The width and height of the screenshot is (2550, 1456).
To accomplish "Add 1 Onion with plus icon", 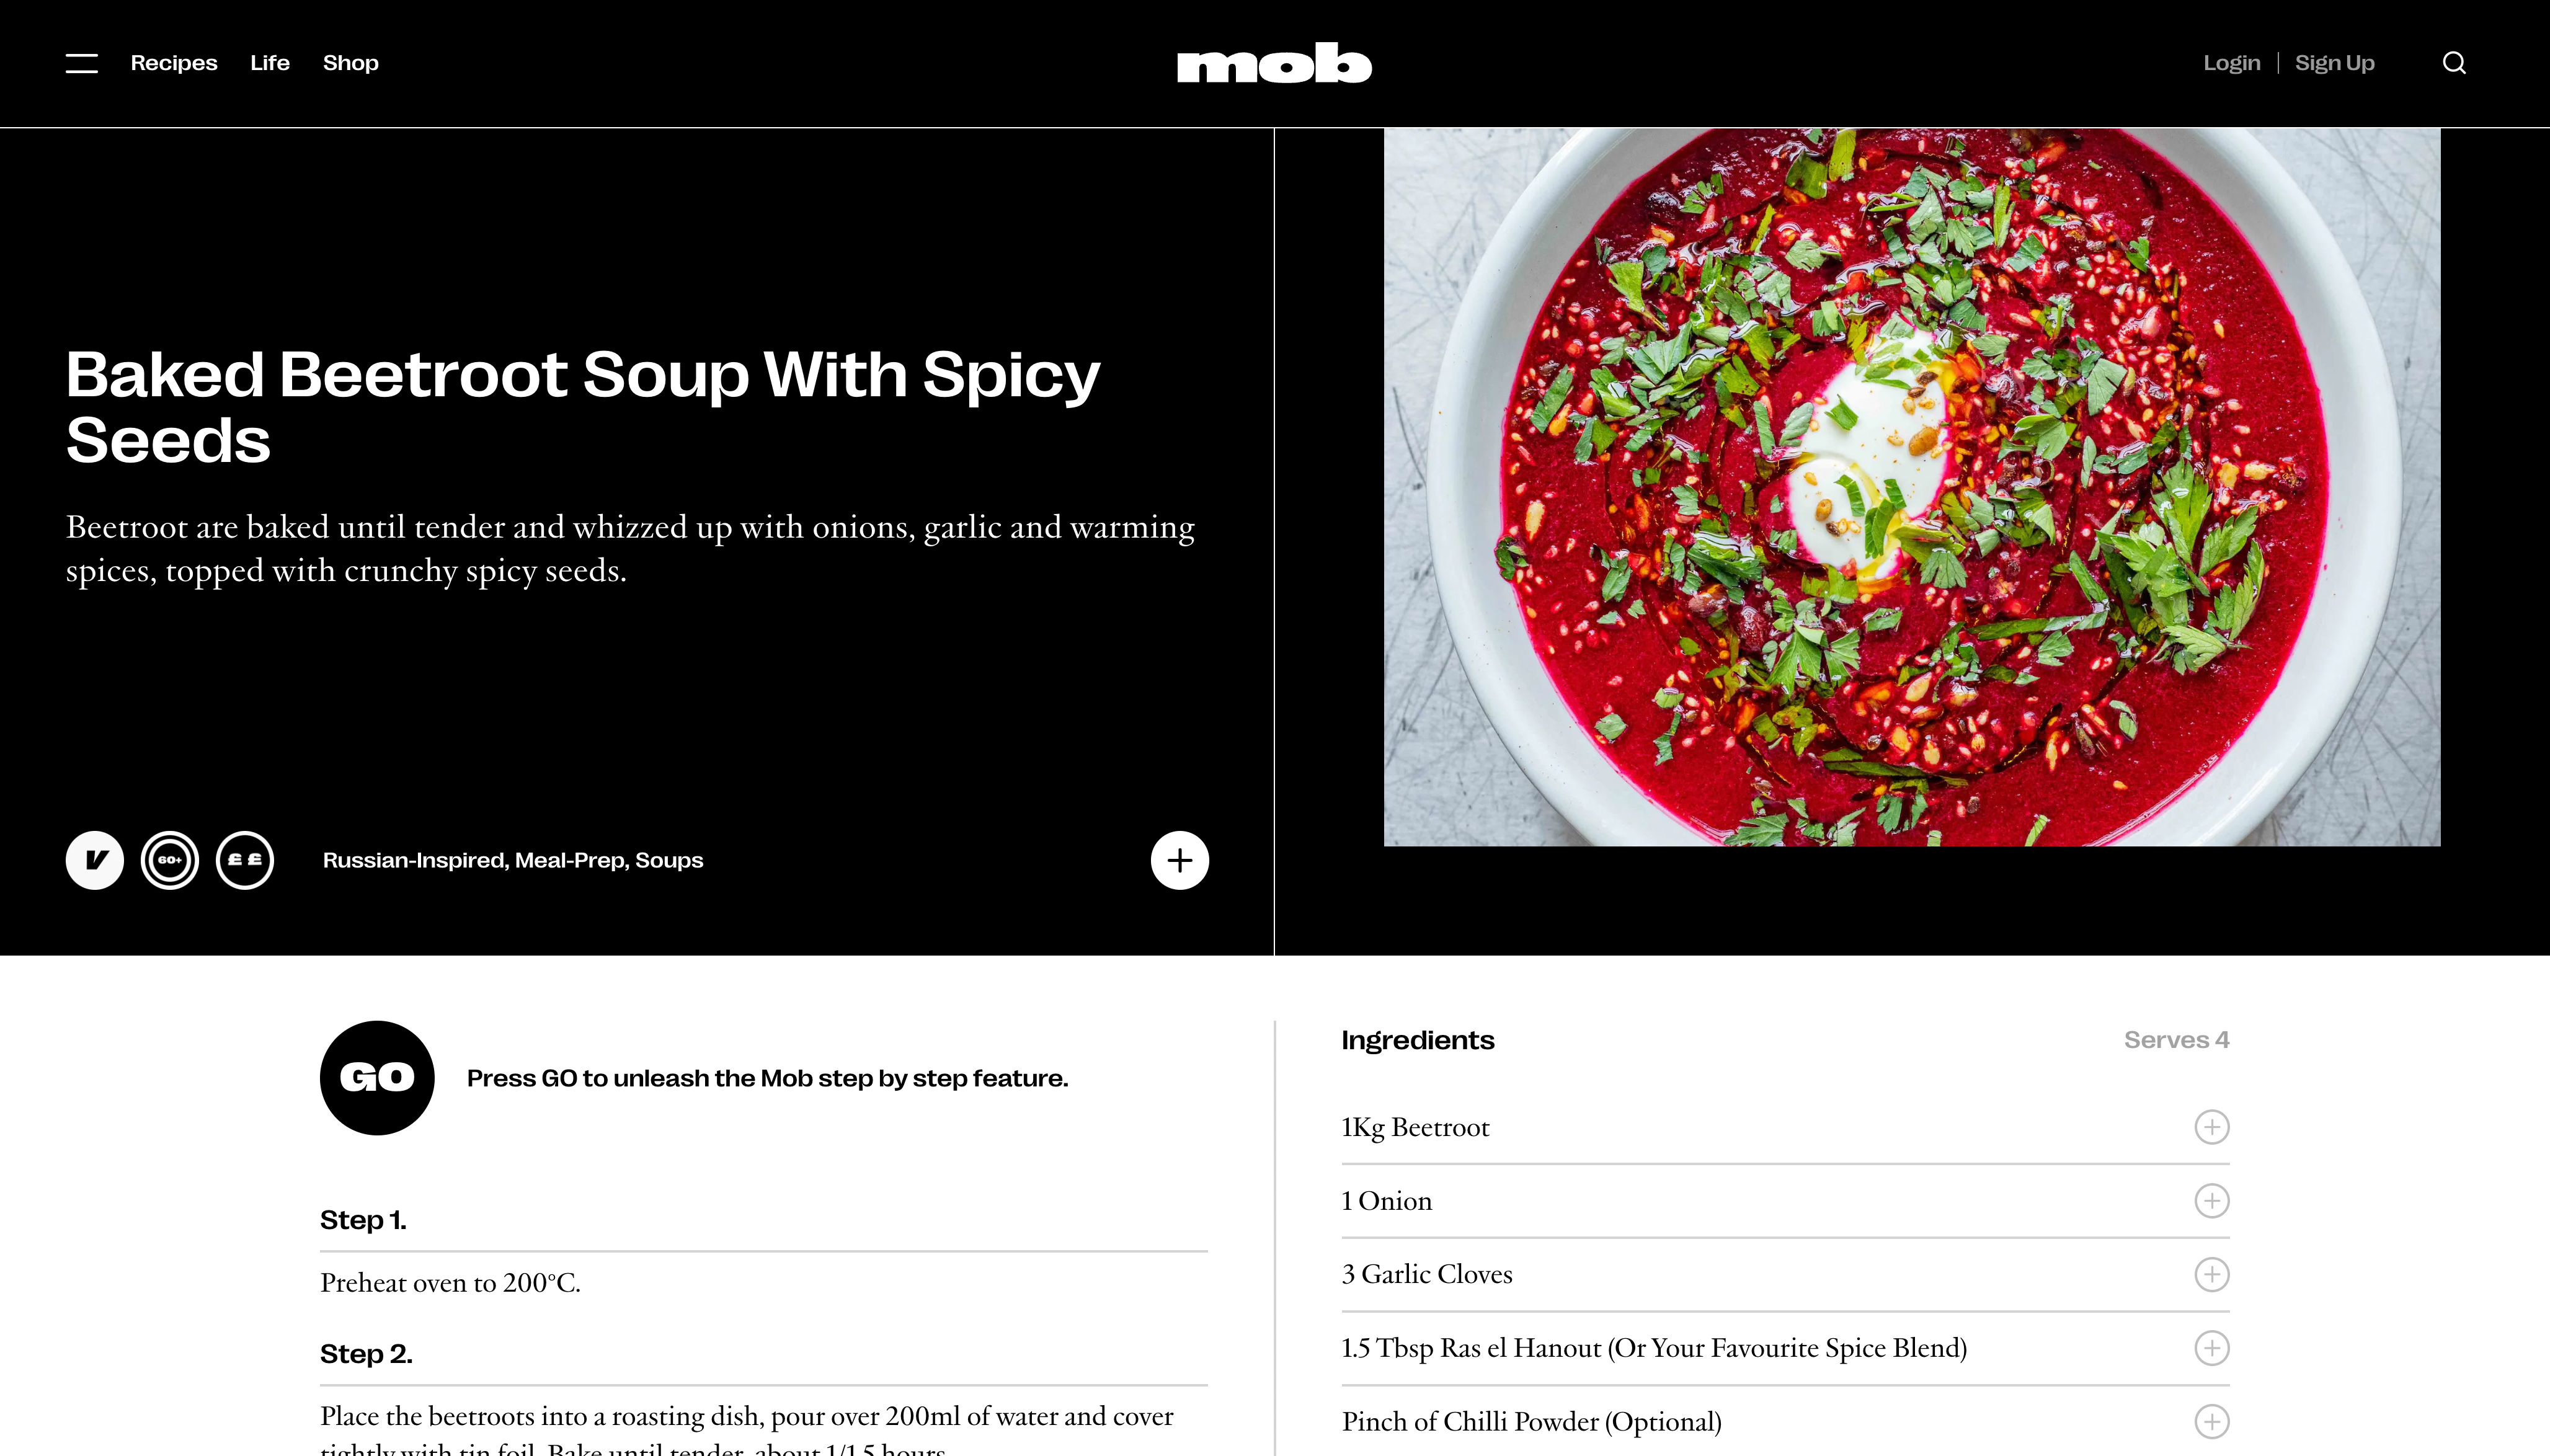I will pyautogui.click(x=2212, y=1201).
